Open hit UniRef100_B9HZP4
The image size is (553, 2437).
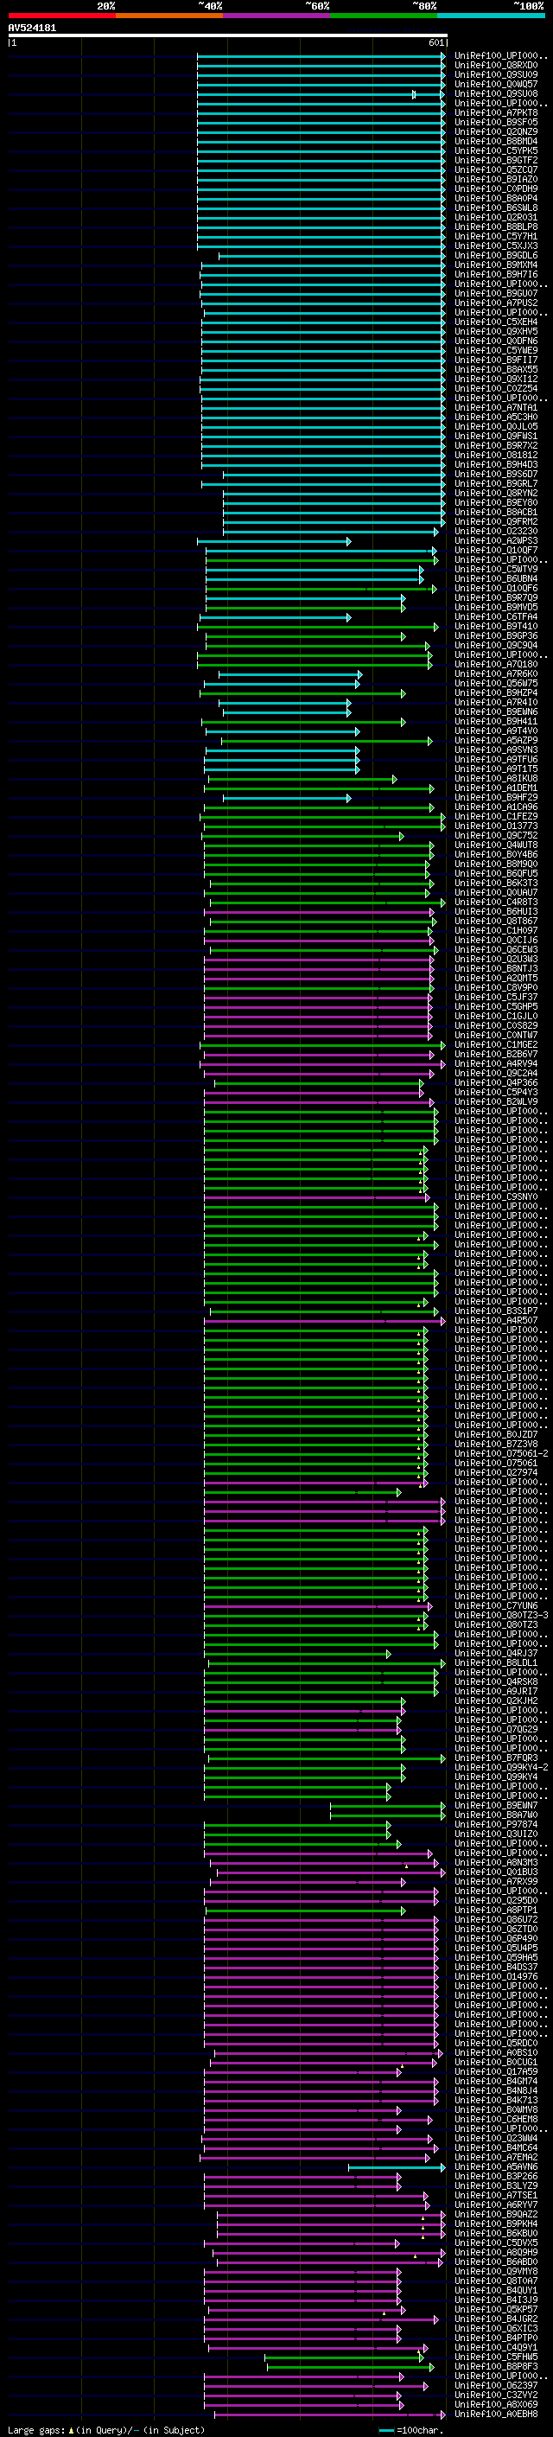tap(496, 692)
